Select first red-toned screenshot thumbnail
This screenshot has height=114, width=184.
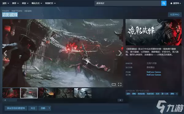[11, 93]
